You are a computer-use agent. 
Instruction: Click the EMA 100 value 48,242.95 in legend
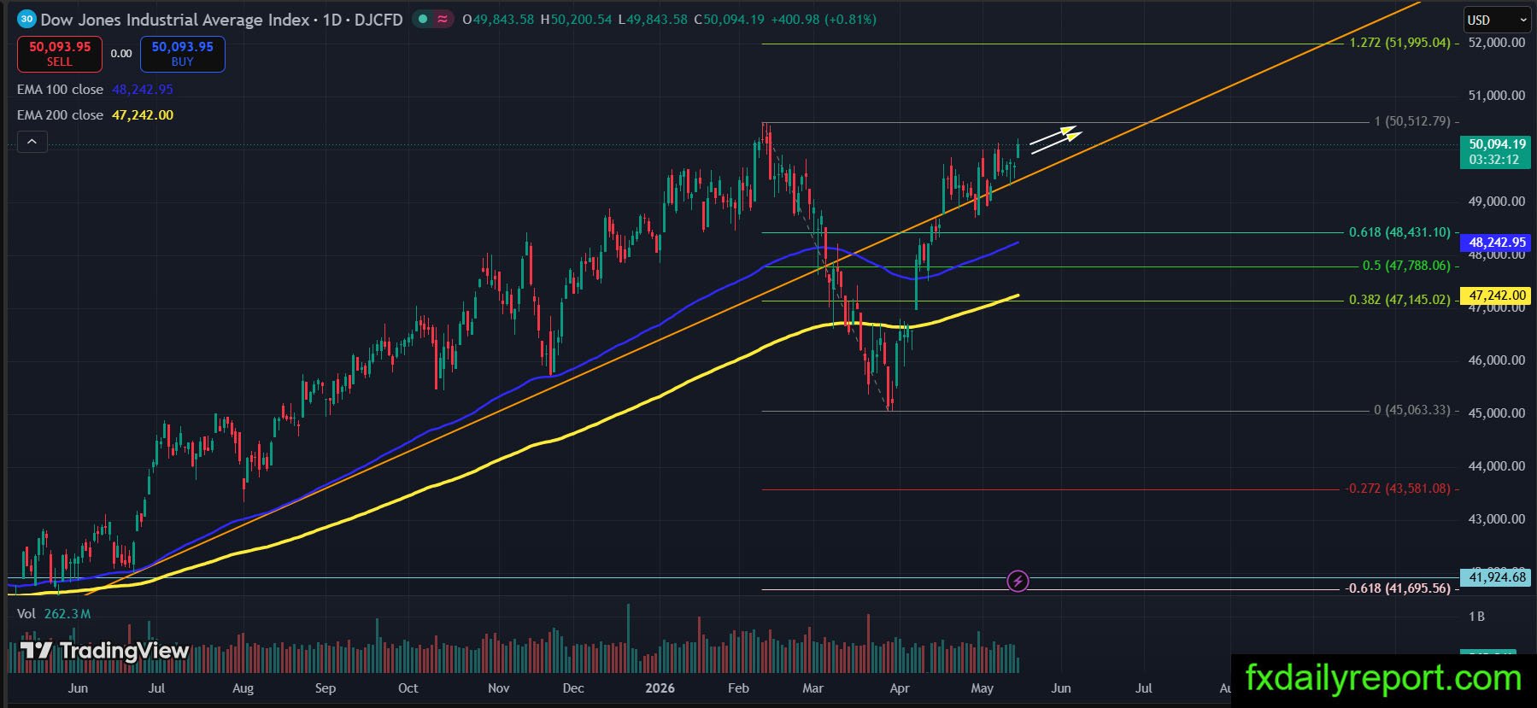point(143,90)
